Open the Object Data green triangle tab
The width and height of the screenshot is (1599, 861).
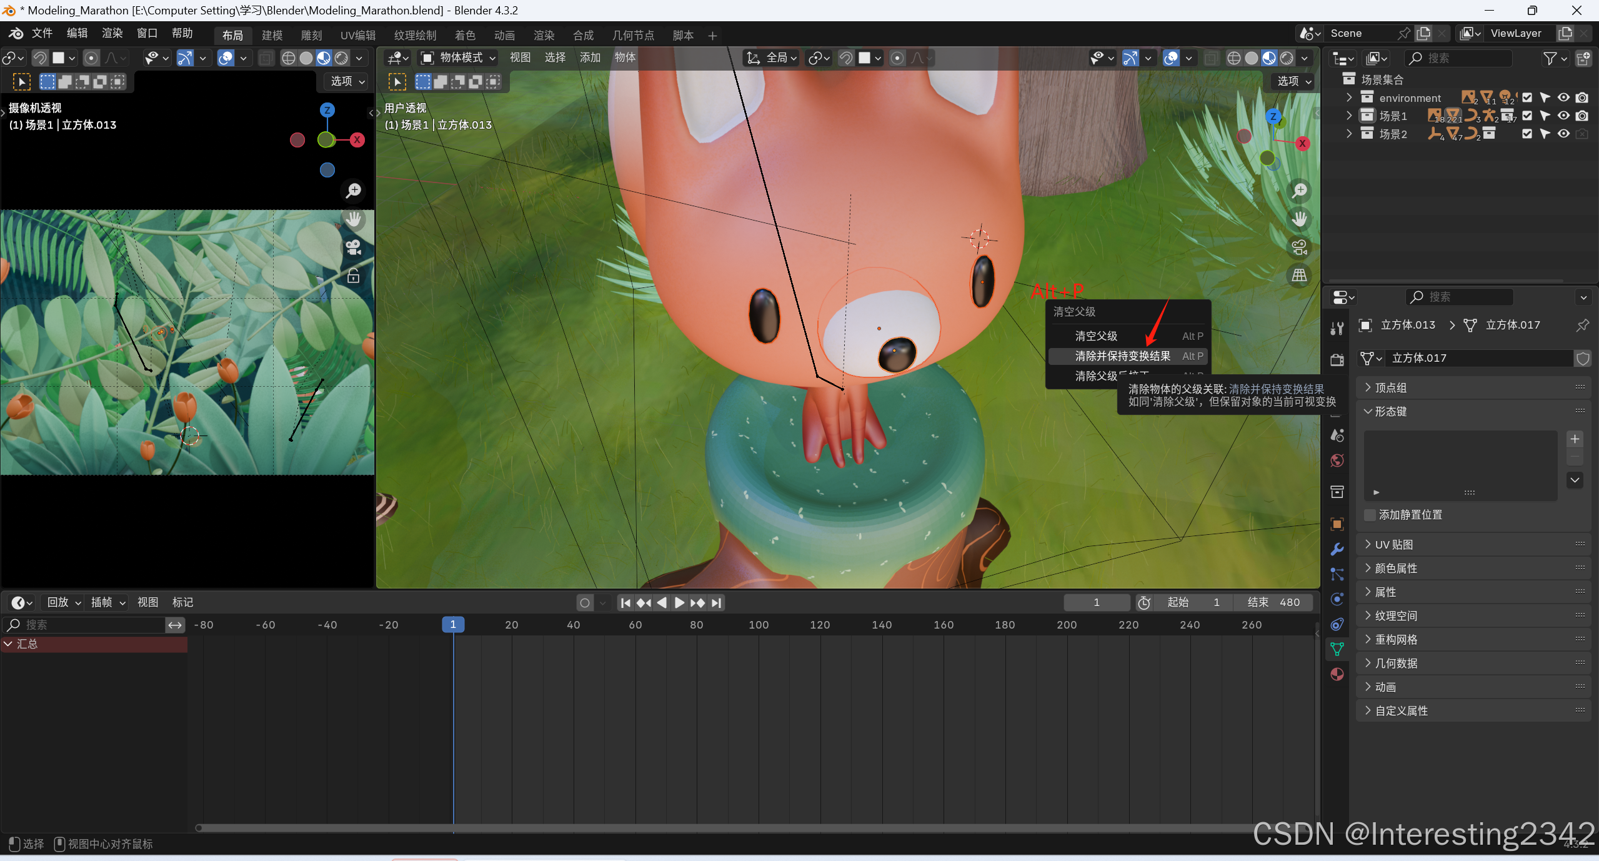(x=1337, y=649)
